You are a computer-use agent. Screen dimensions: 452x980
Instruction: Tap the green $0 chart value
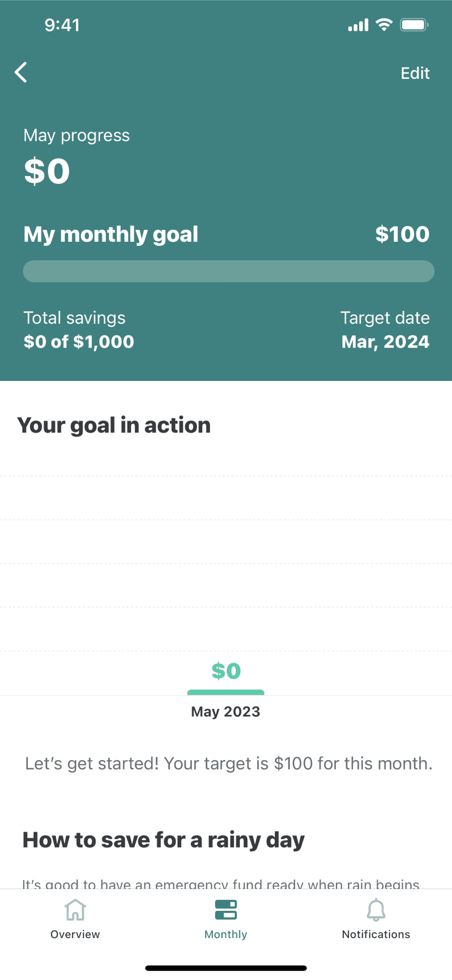point(226,671)
